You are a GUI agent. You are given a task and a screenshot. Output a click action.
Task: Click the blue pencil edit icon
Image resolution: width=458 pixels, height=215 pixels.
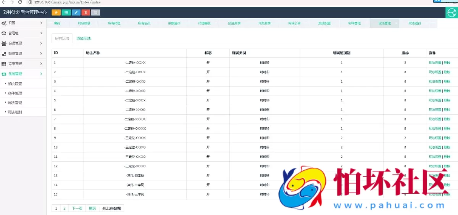[x=76, y=12]
